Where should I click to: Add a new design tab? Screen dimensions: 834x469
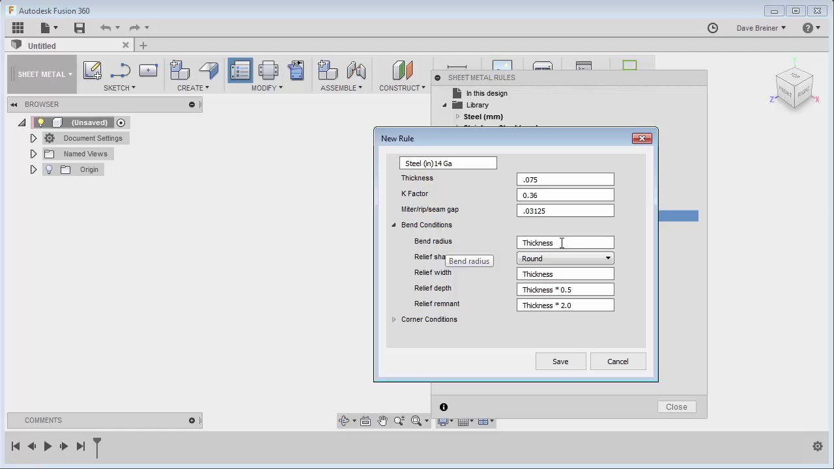pyautogui.click(x=143, y=46)
